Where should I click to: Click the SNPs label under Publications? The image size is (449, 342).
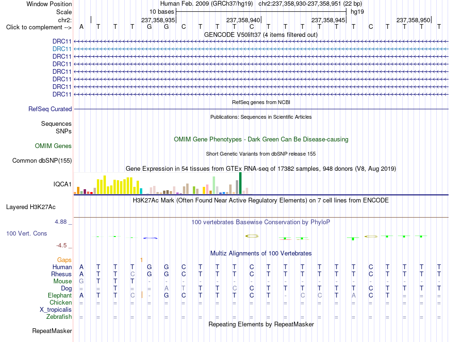64,131
